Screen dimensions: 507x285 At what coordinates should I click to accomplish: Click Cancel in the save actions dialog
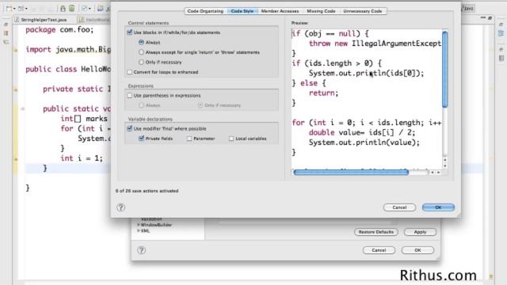coord(399,207)
